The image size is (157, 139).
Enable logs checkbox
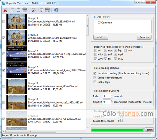pyautogui.click(x=95, y=82)
